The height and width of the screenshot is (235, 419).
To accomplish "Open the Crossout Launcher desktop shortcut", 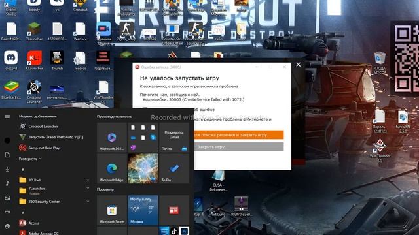I will [34, 91].
